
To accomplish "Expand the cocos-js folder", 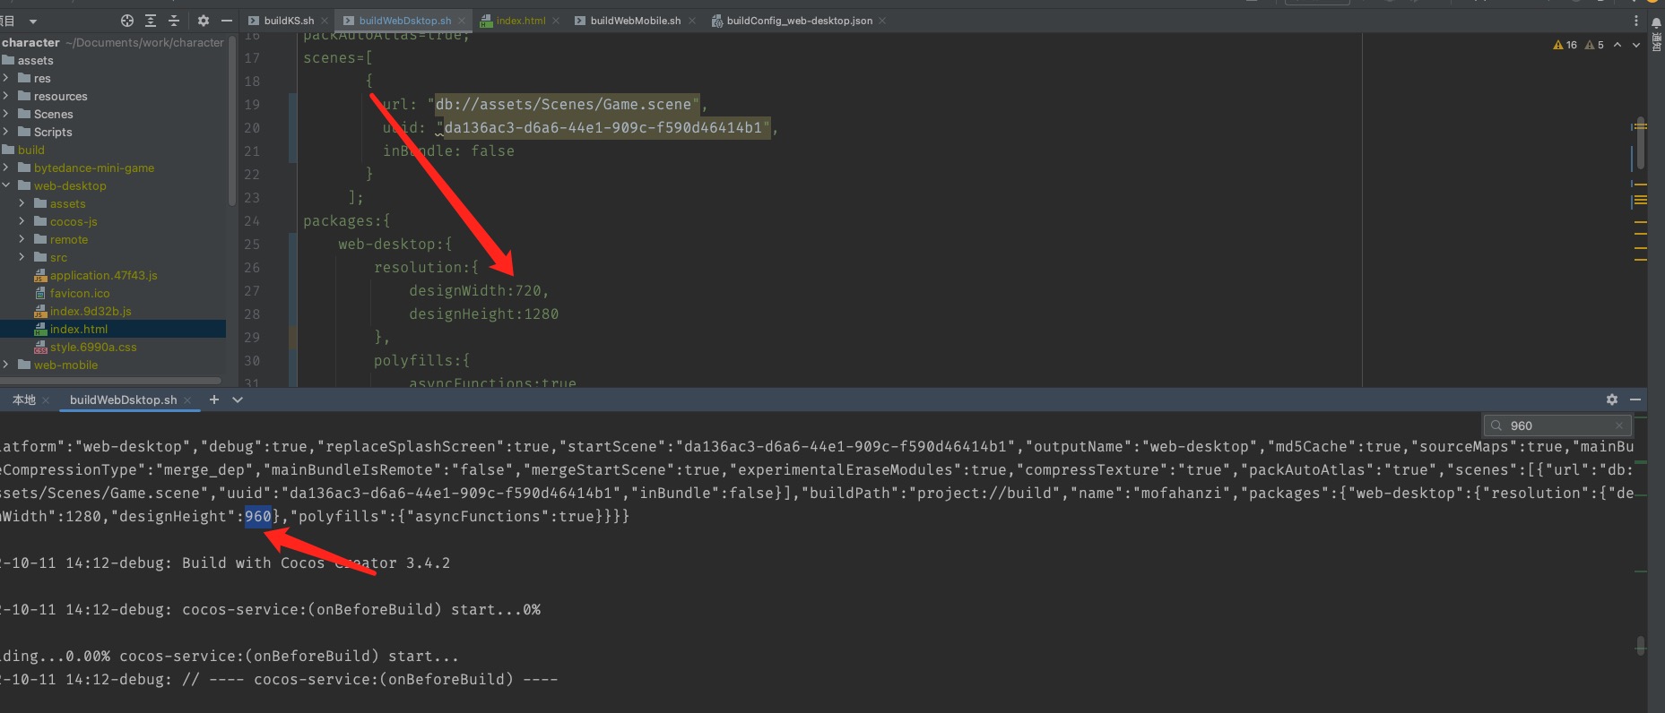I will (22, 221).
